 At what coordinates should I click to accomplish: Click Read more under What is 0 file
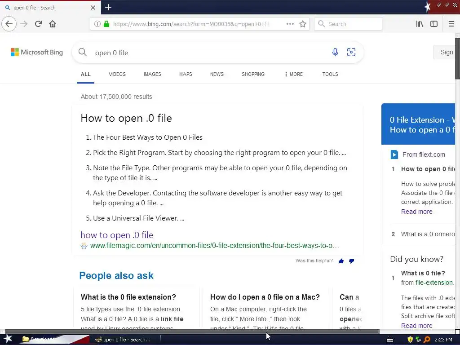coord(416,326)
